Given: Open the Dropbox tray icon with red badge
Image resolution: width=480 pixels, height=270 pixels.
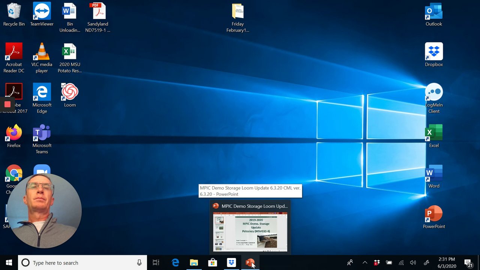Looking at the screenshot, I should (377, 262).
